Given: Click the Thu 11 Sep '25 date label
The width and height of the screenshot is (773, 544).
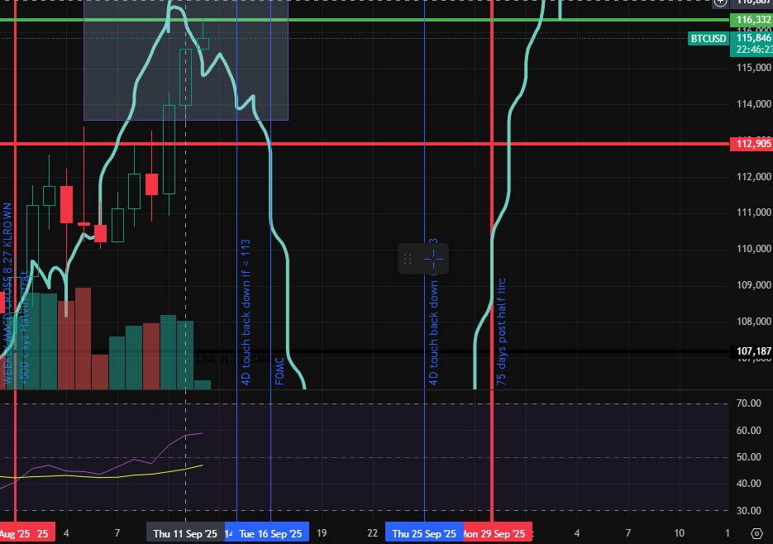Looking at the screenshot, I should pyautogui.click(x=185, y=533).
